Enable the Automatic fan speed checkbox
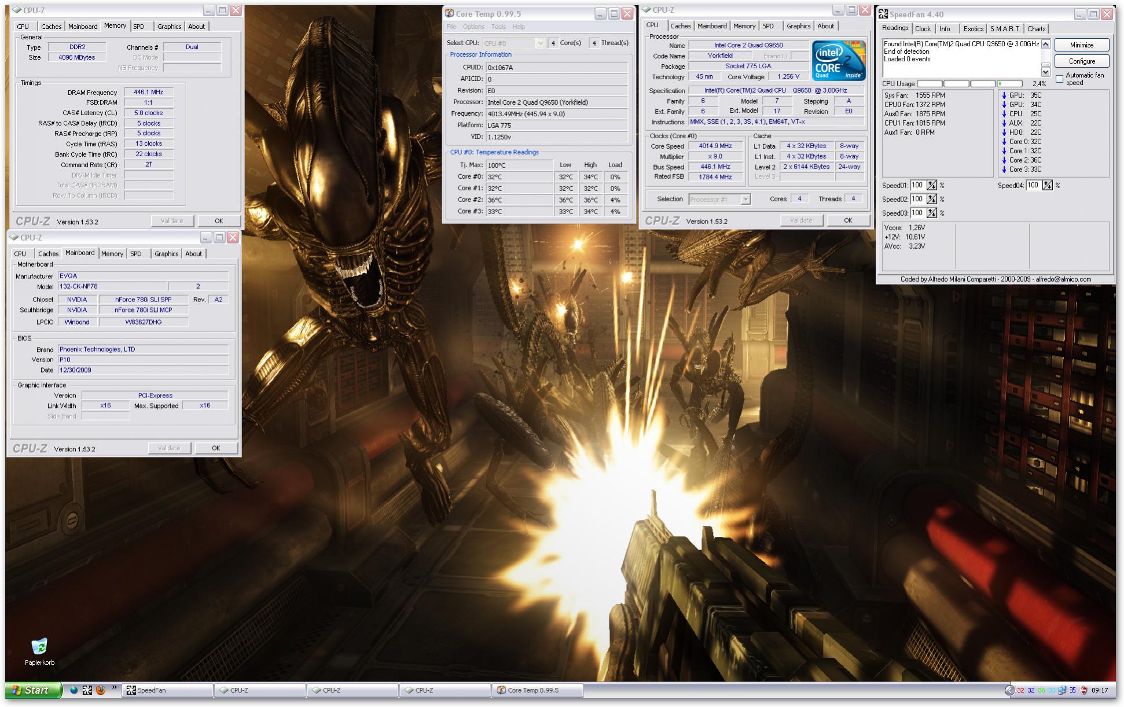1124x707 pixels. pos(1059,79)
